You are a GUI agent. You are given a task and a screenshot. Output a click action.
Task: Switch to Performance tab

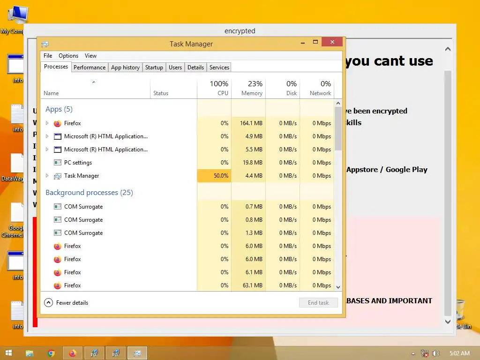[x=90, y=67]
